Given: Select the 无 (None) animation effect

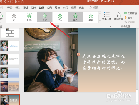Looking at the screenshot, I should click(x=14, y=17).
